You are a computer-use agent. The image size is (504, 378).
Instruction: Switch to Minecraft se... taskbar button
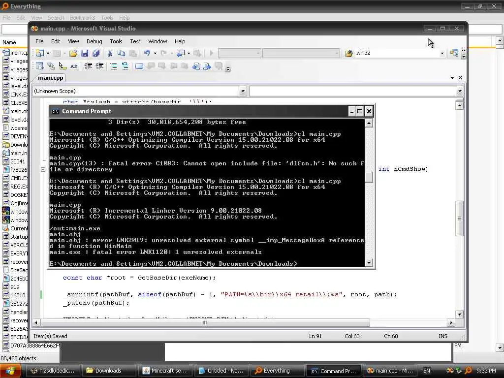tap(166, 371)
